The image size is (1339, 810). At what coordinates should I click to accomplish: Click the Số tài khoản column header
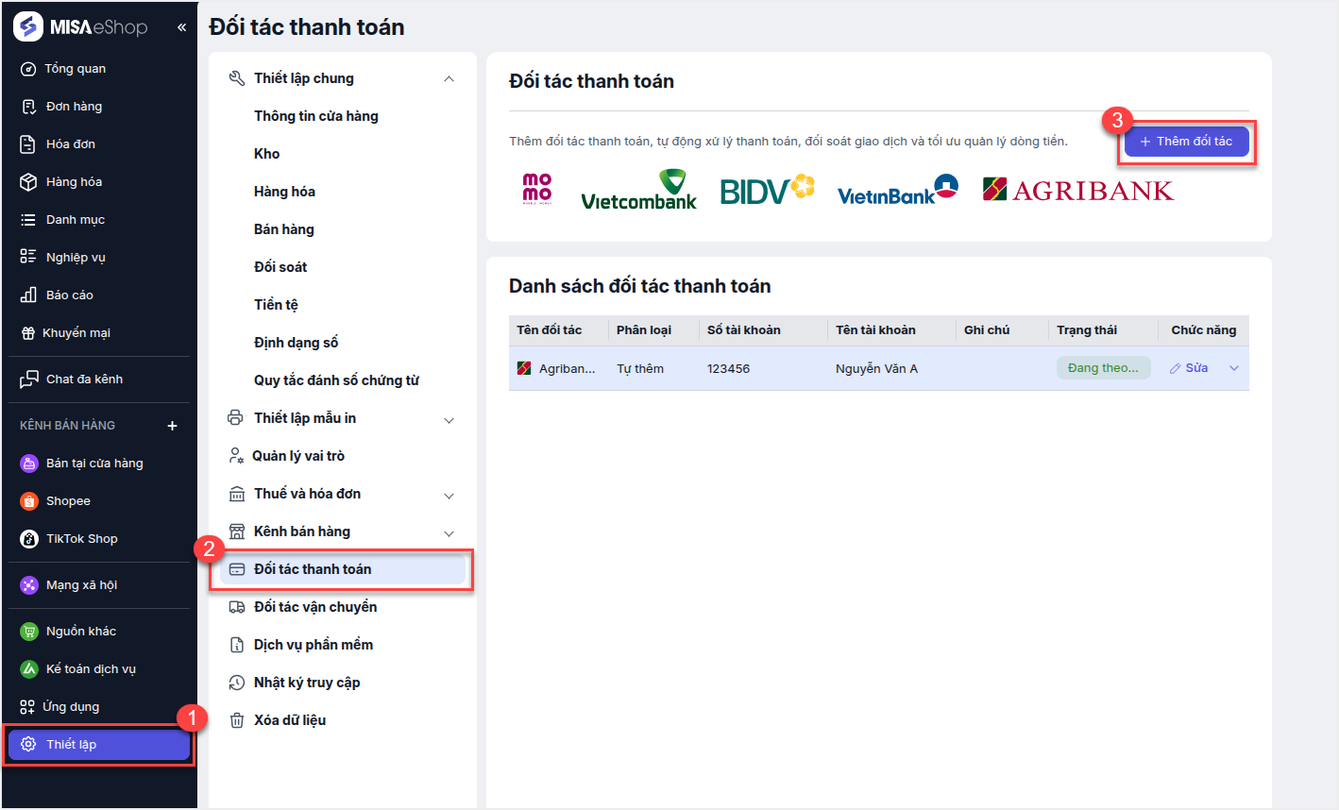pyautogui.click(x=744, y=330)
